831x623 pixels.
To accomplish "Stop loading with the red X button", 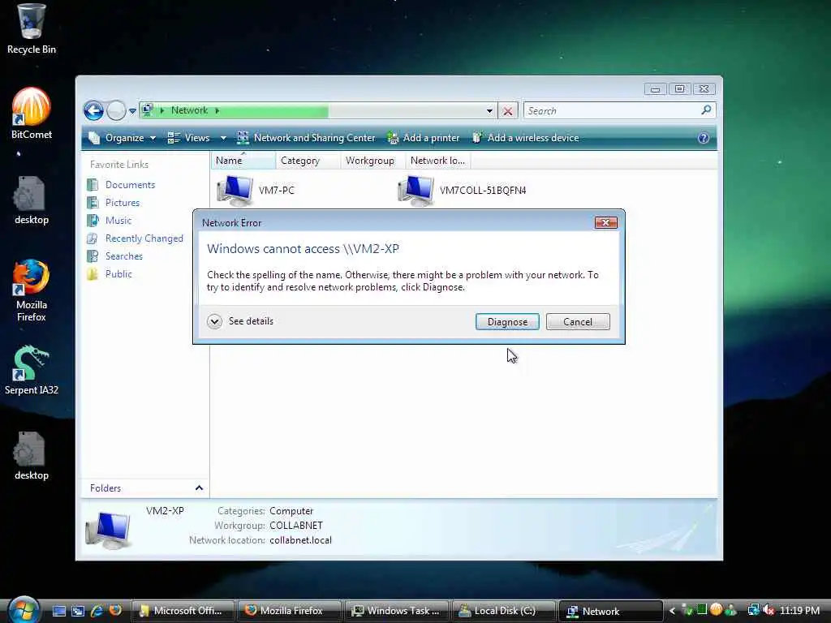I will coord(508,111).
